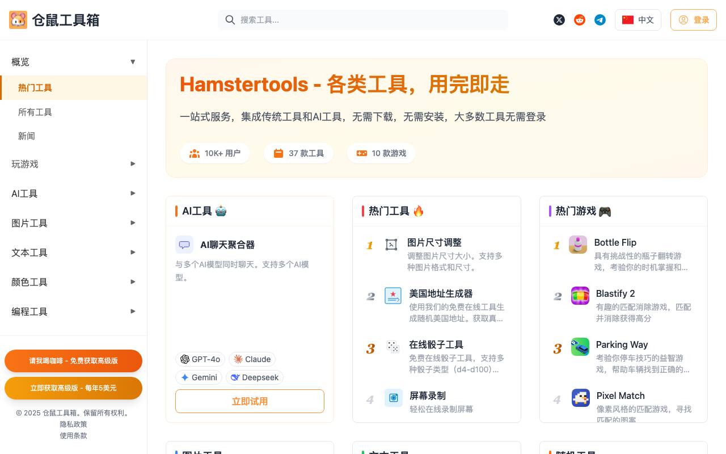The width and height of the screenshot is (726, 454).
Task: Click the Hamstertools - 各类工具，用完即走 heading
Action: [x=344, y=85]
